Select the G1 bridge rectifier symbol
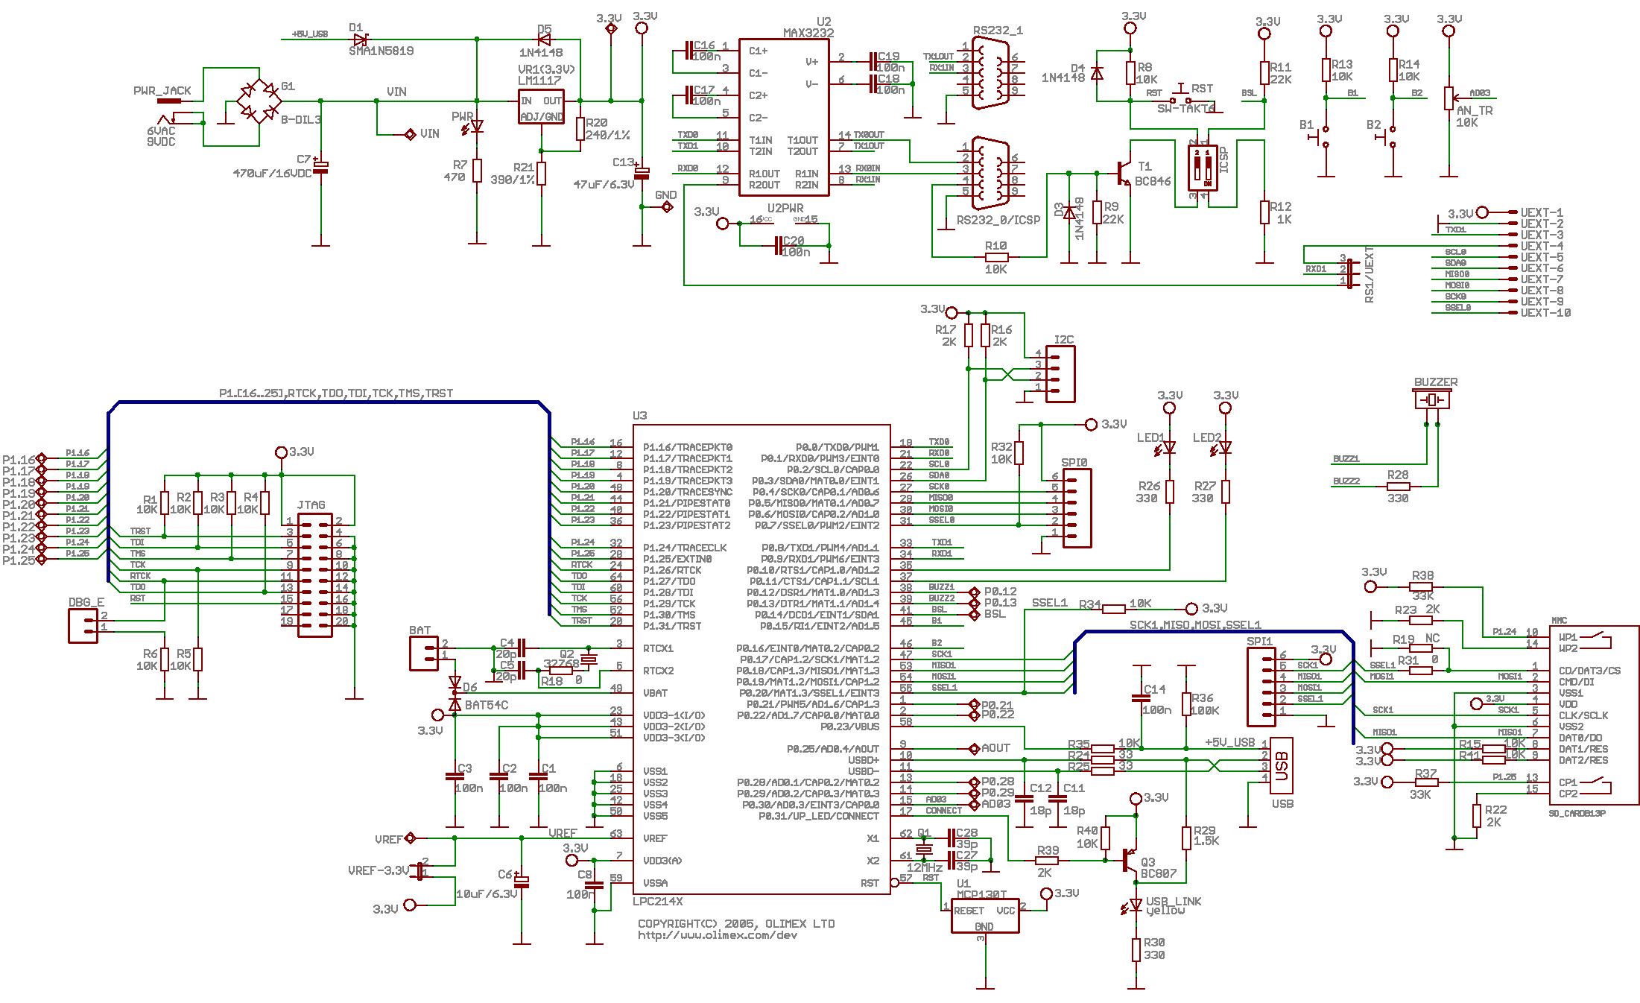The height and width of the screenshot is (1003, 1640). coord(259,101)
